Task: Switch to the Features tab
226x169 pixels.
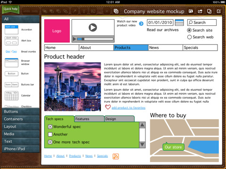Action: point(89,119)
